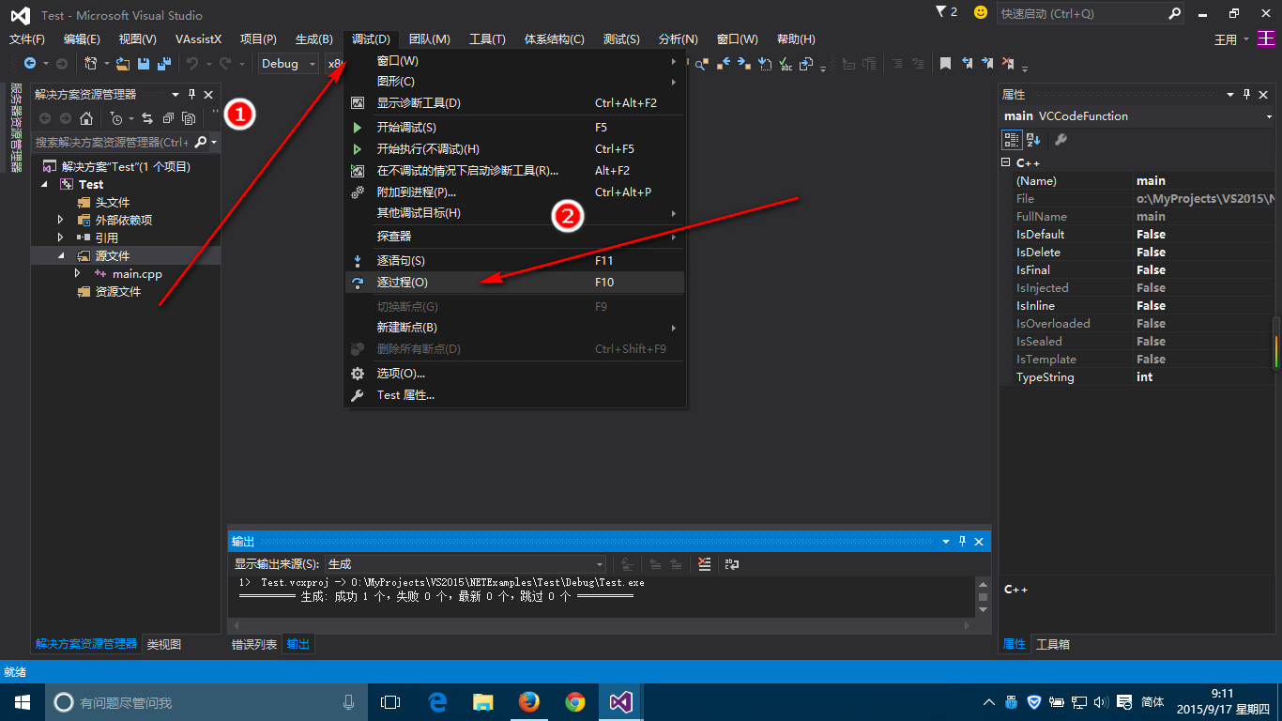Select 附加到进程(P)... menu item
The image size is (1282, 721).
[516, 192]
